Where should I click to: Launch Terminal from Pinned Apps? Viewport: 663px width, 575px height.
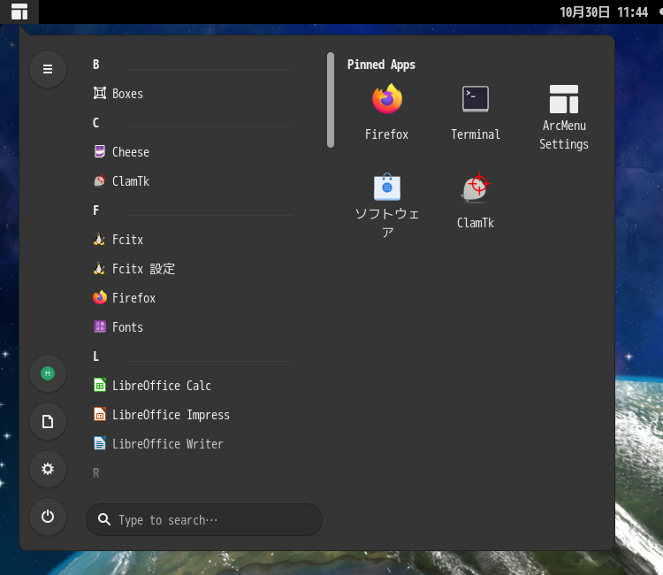pyautogui.click(x=476, y=112)
